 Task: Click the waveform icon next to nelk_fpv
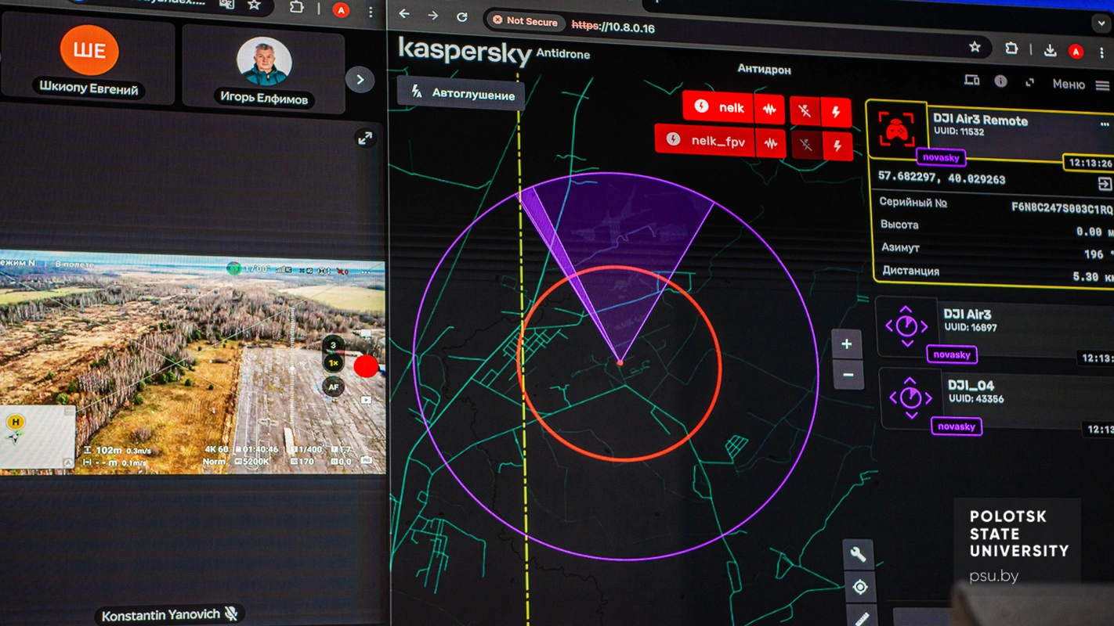click(x=771, y=144)
